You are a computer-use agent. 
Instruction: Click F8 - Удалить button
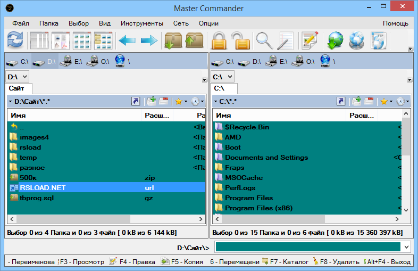[336, 261]
